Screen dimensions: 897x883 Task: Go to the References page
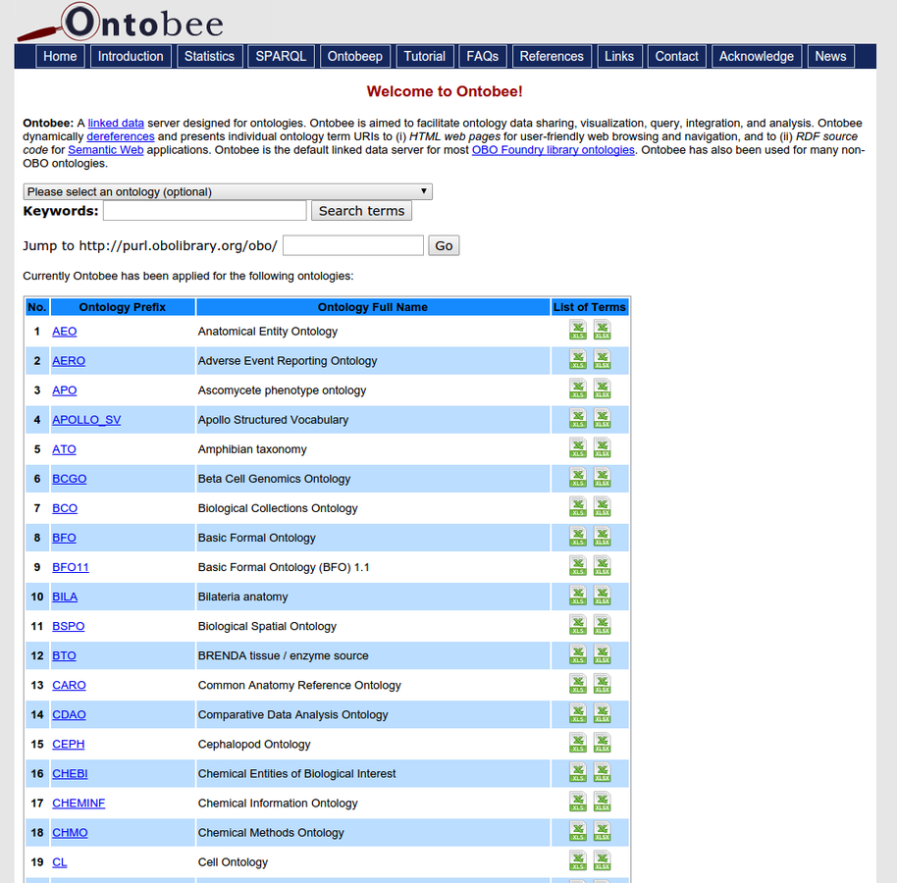pyautogui.click(x=552, y=57)
